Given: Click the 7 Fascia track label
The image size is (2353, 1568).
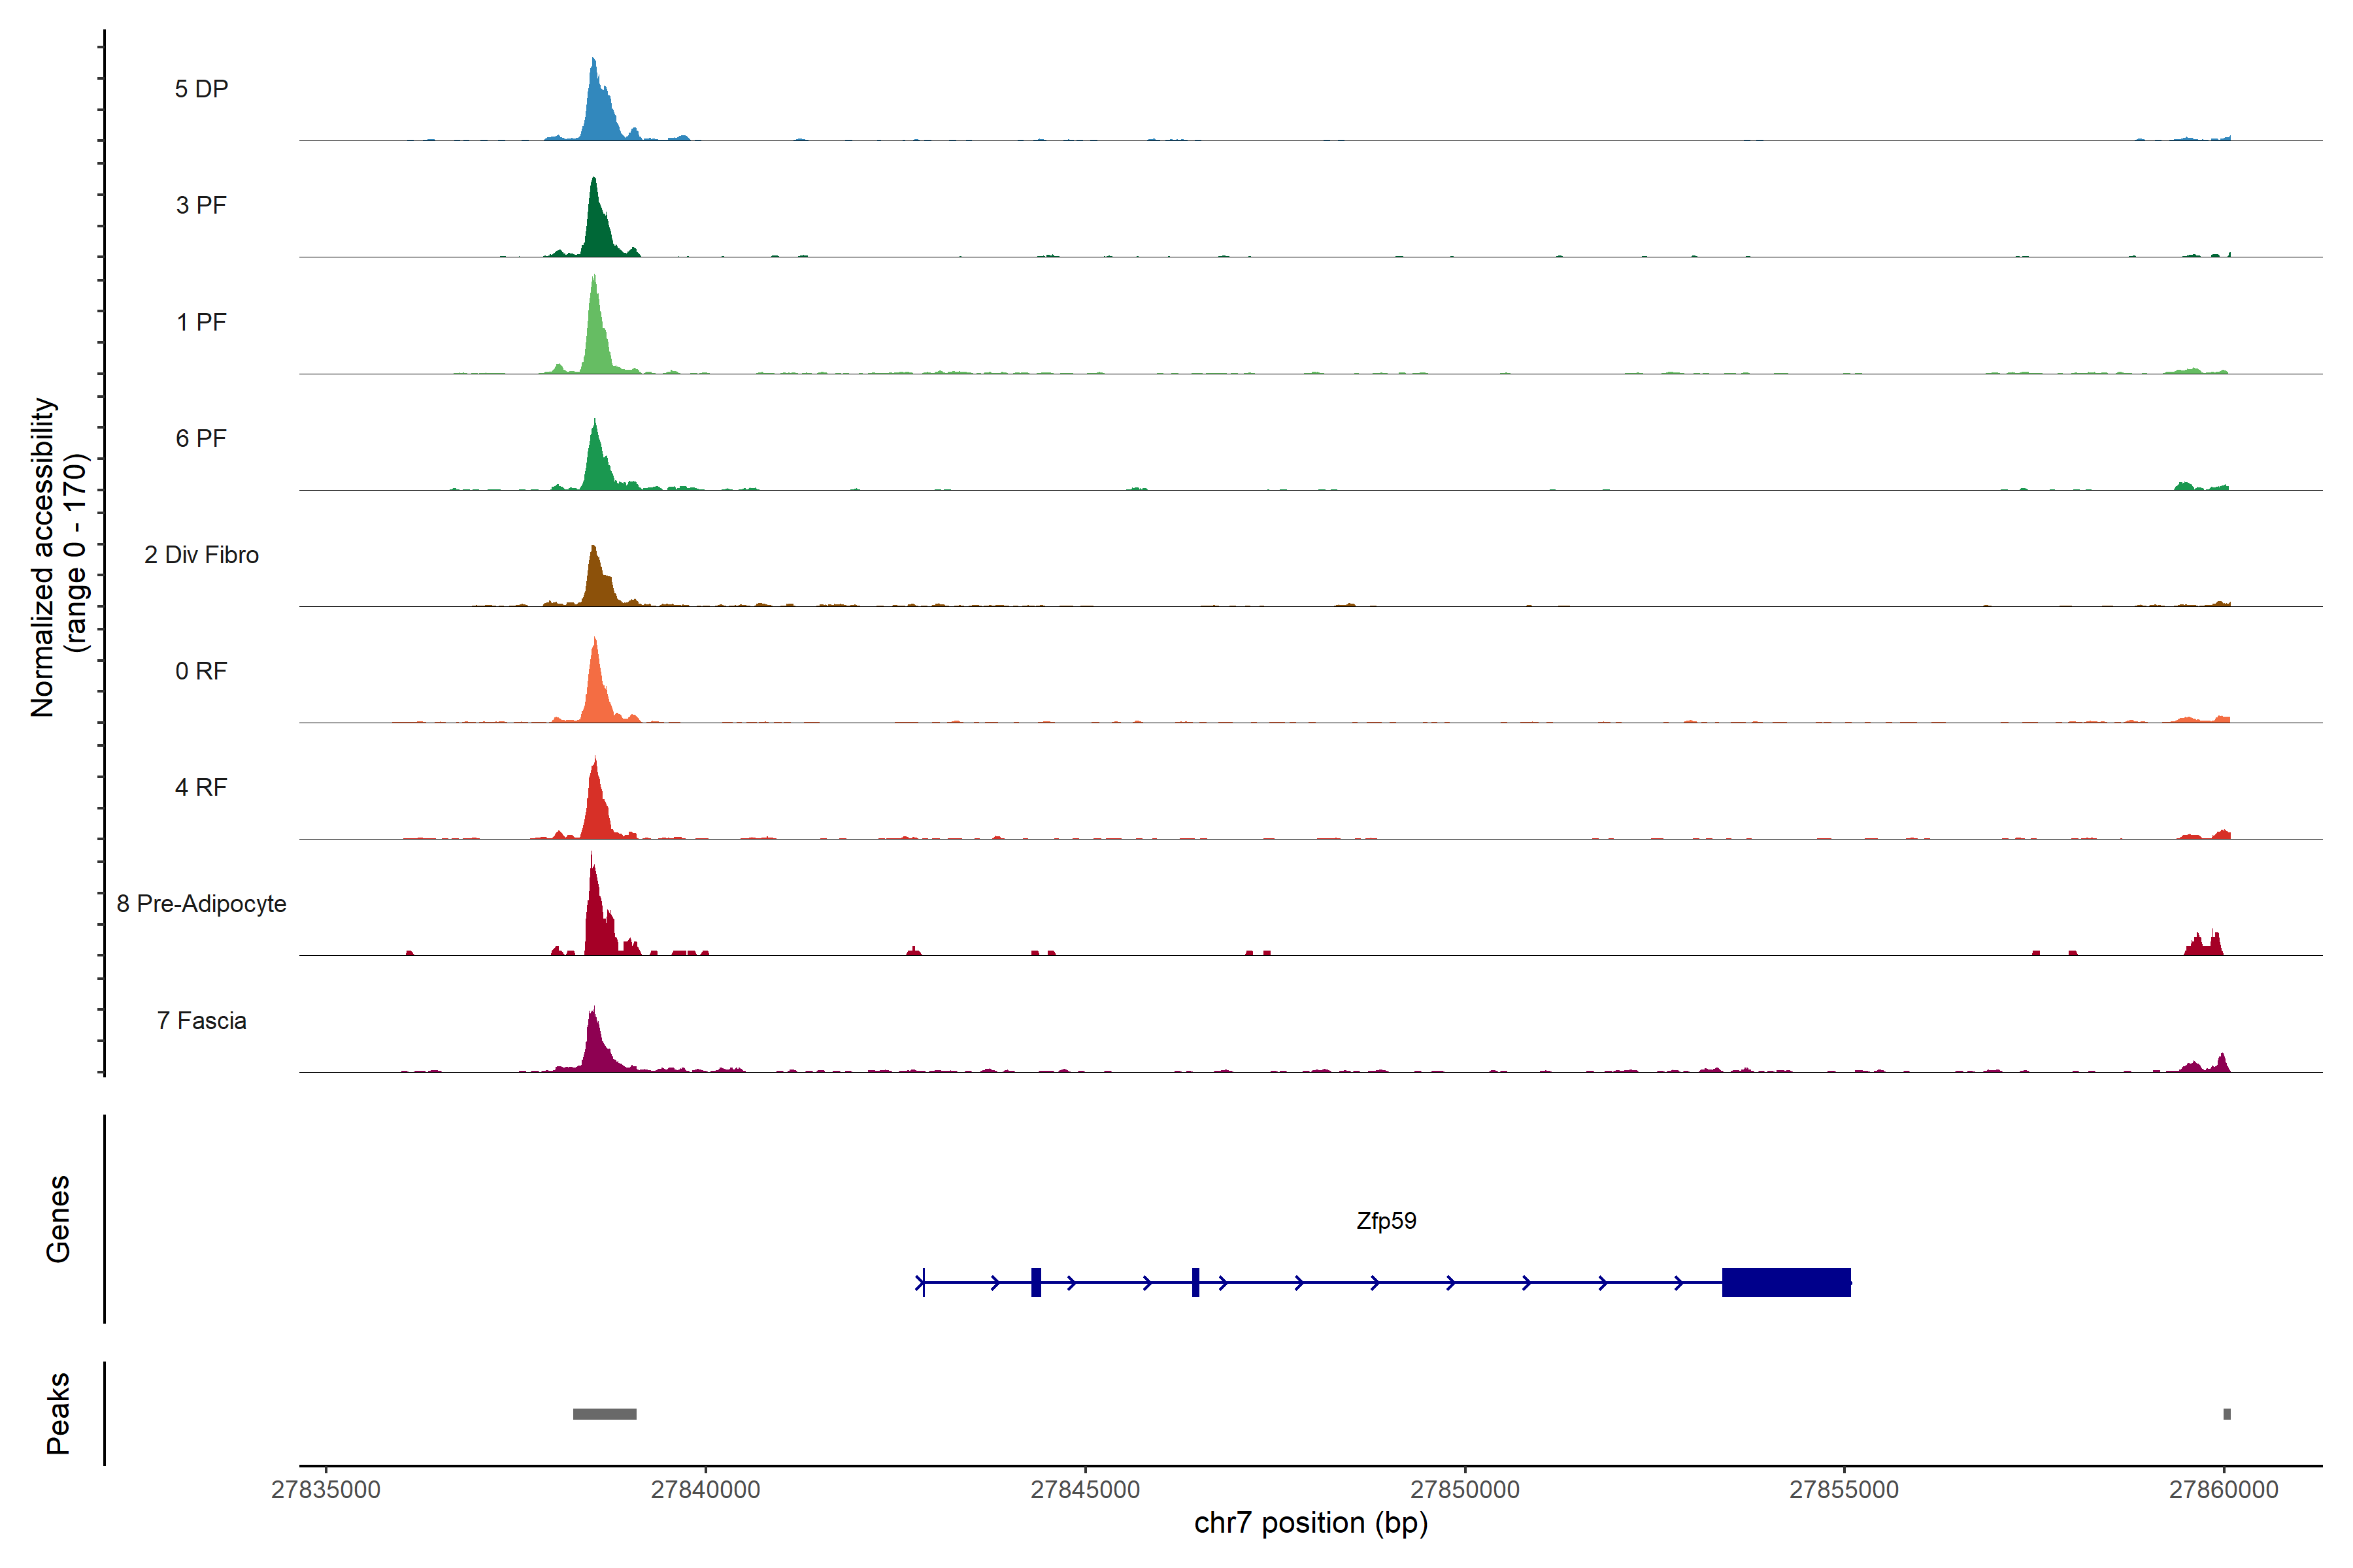Looking at the screenshot, I should [201, 1021].
